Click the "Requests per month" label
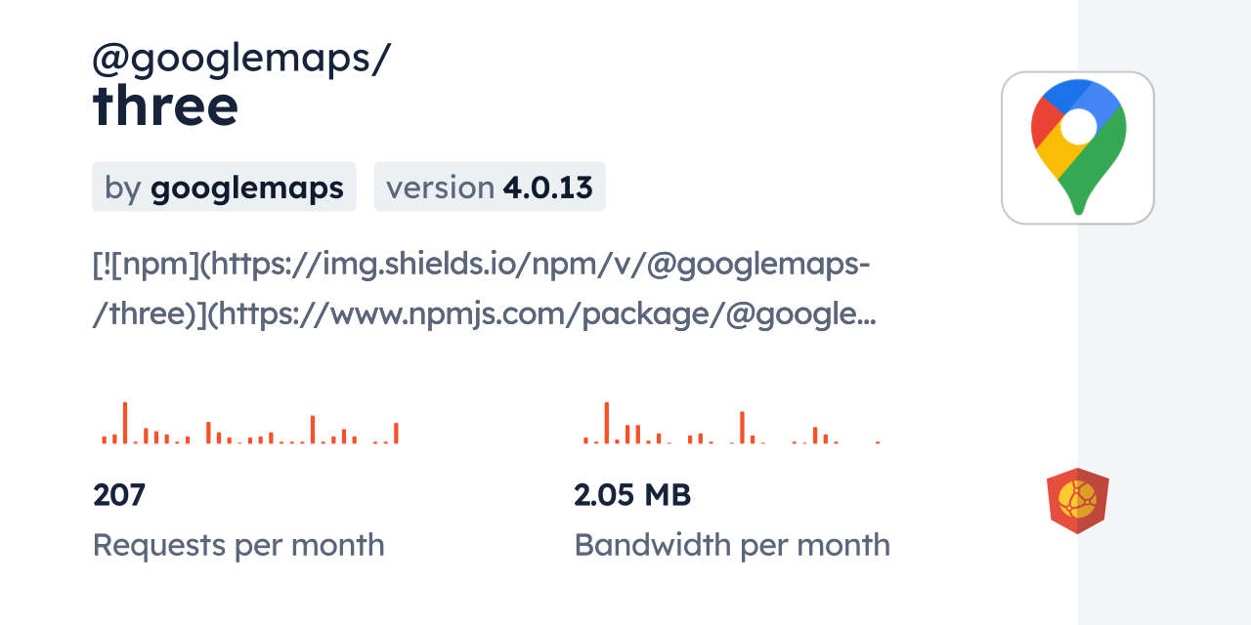Screen dimensions: 1251x625 pyautogui.click(x=238, y=545)
